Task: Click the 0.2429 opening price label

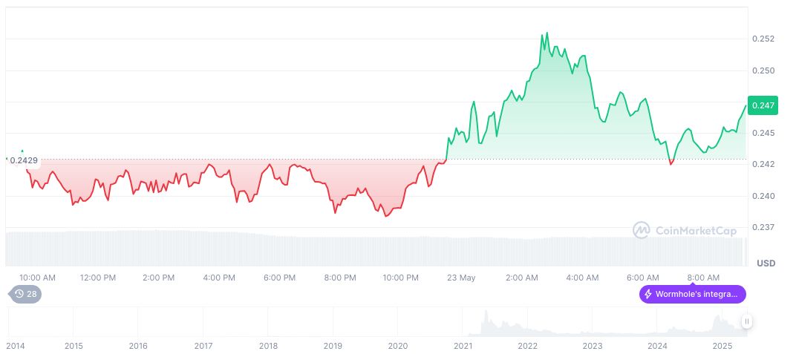Action: tap(25, 160)
